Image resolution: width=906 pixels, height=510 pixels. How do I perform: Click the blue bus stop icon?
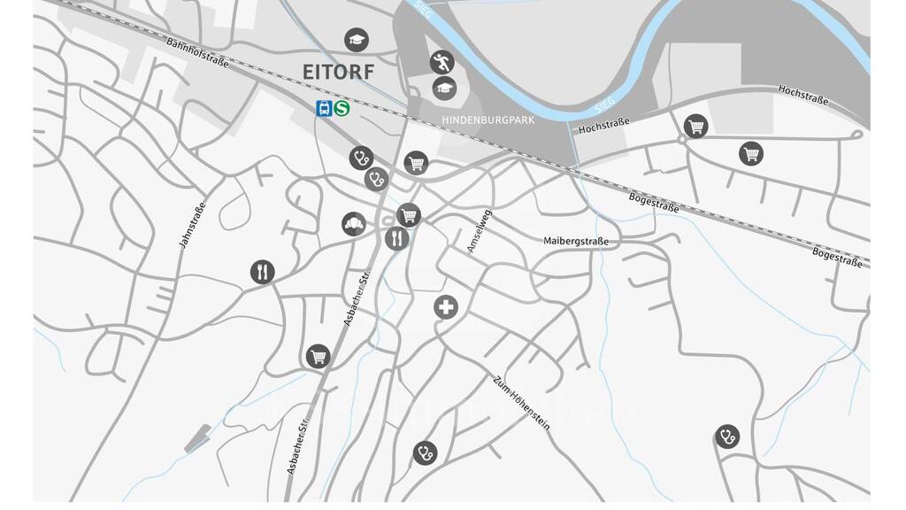324,108
